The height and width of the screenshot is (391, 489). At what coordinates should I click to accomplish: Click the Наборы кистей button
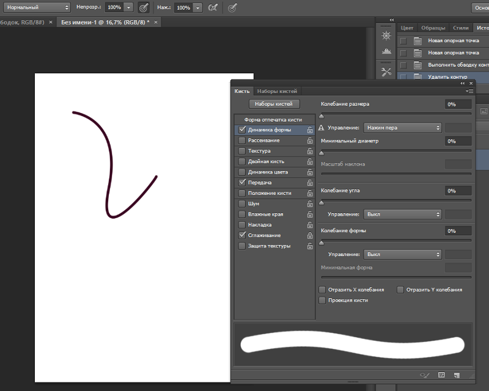tap(274, 104)
